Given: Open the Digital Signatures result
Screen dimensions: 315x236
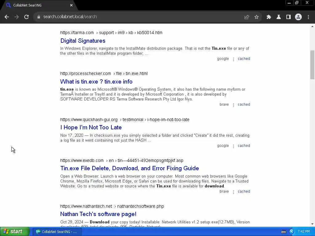Looking at the screenshot, I should tap(83, 41).
